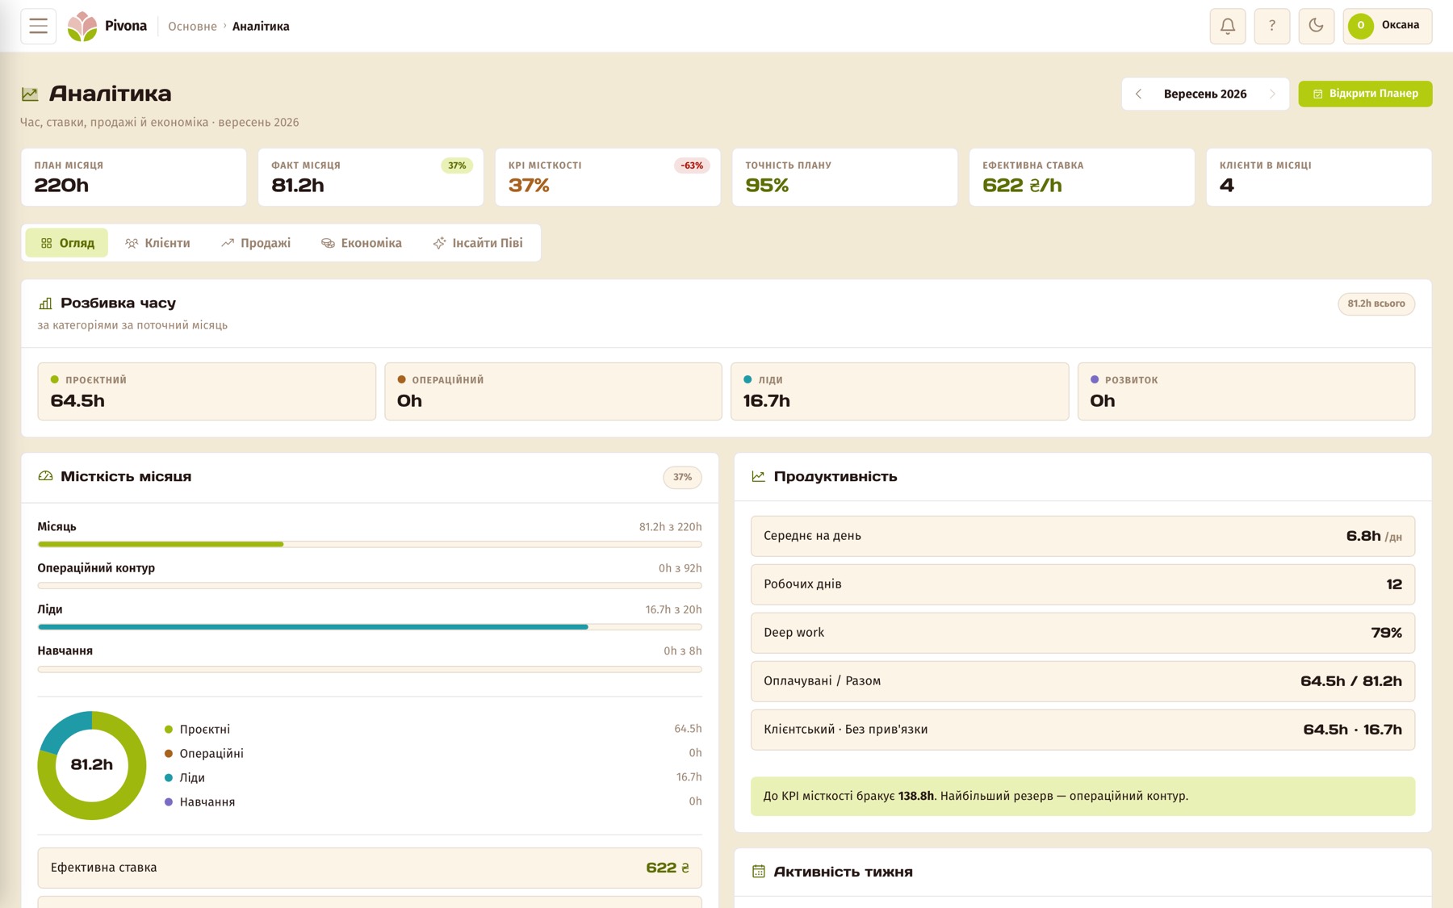Click План місяця 220h card
This screenshot has width=1453, height=908.
click(134, 177)
